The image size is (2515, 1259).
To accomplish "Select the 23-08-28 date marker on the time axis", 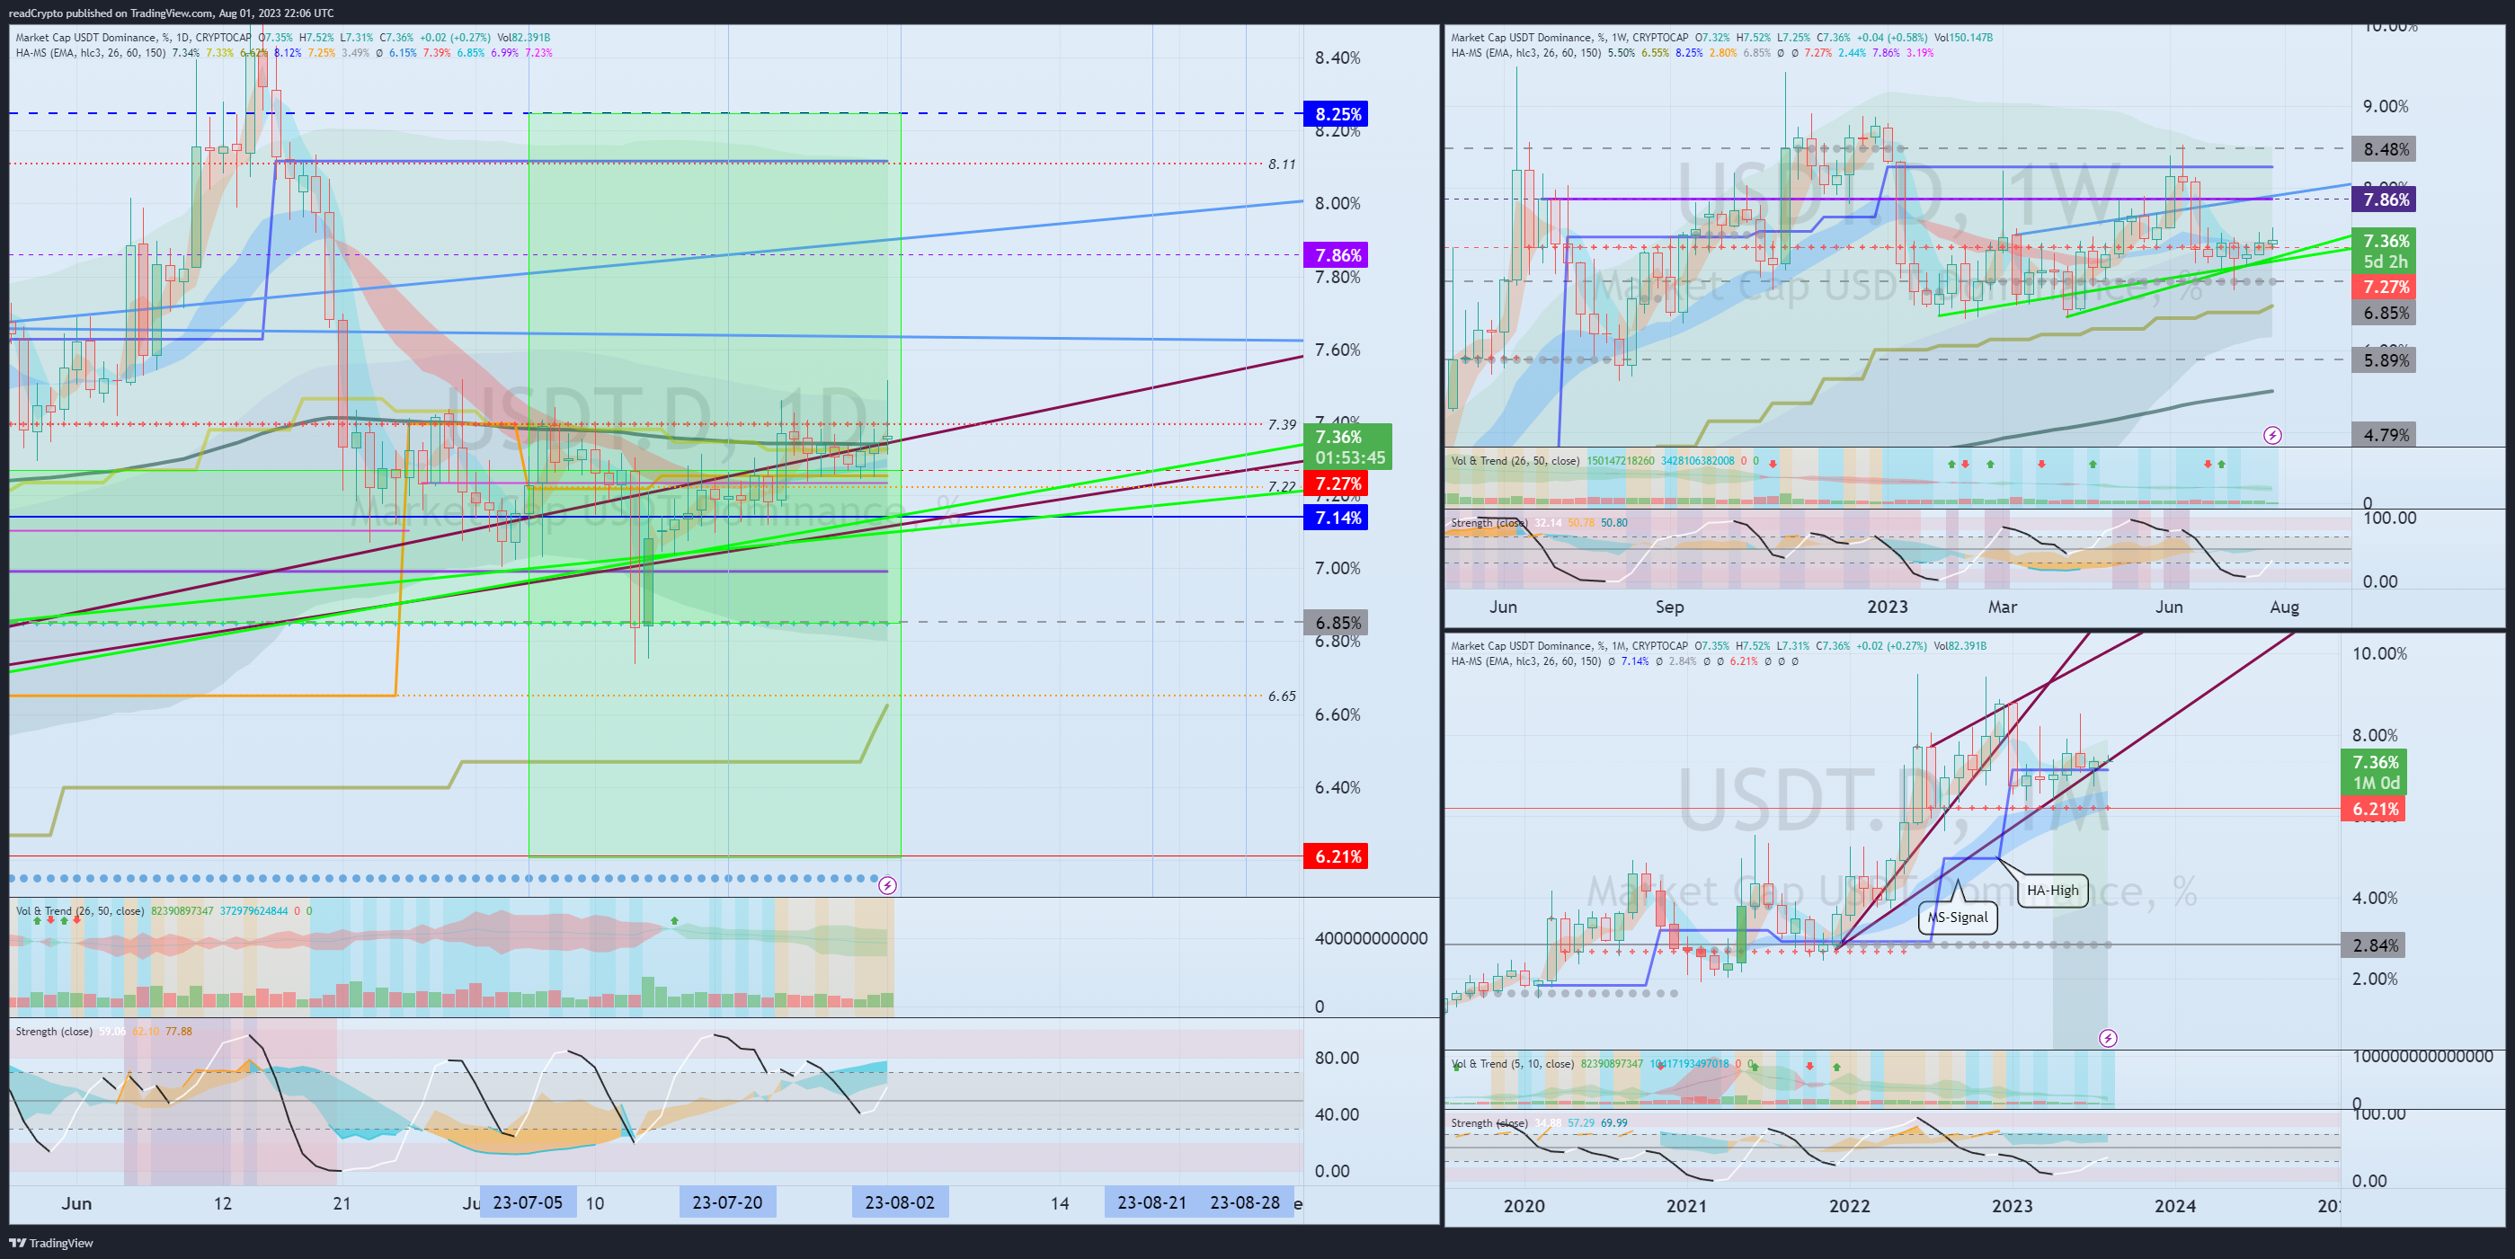I will coord(1246,1202).
